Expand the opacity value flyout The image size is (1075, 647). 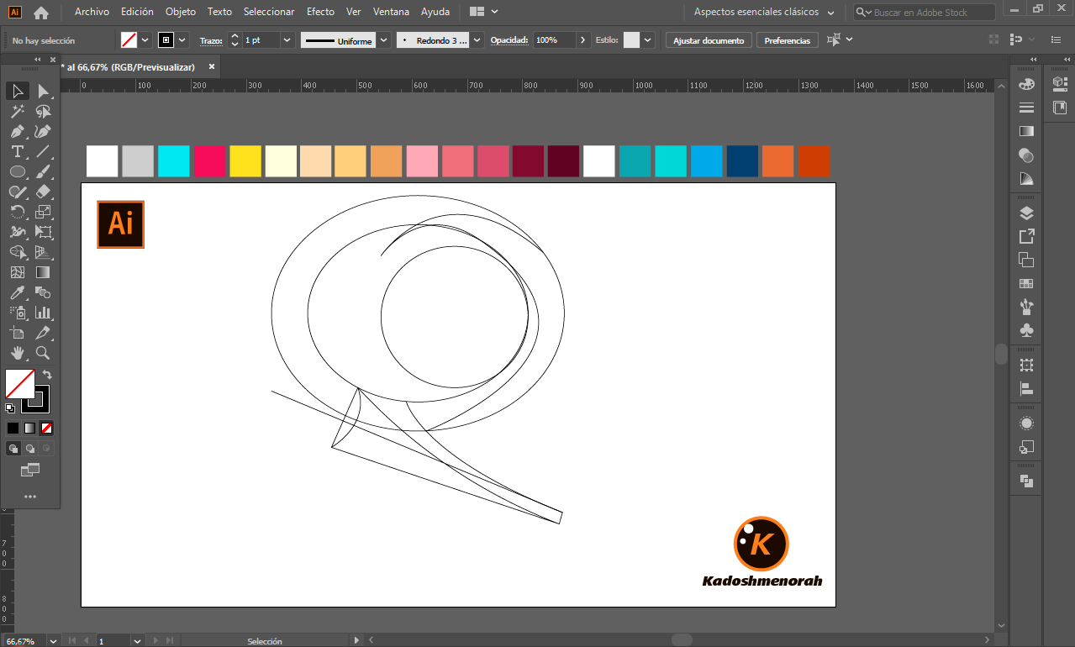tap(583, 40)
